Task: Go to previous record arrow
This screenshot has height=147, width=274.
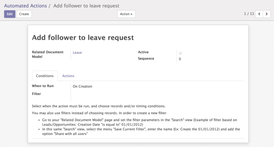Action: (x=259, y=14)
